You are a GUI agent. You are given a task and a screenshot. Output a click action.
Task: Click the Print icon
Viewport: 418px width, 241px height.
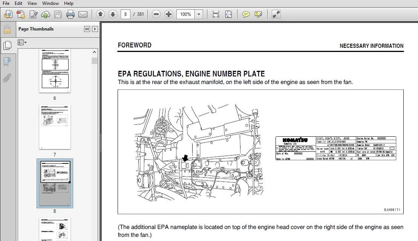click(x=70, y=14)
